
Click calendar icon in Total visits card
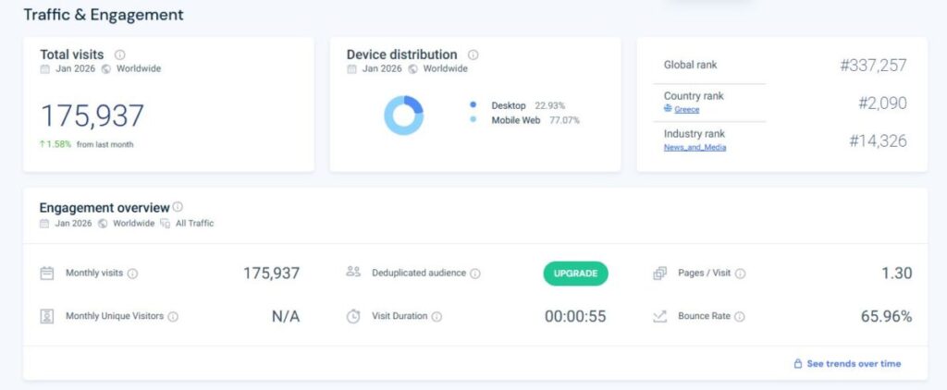(x=44, y=68)
